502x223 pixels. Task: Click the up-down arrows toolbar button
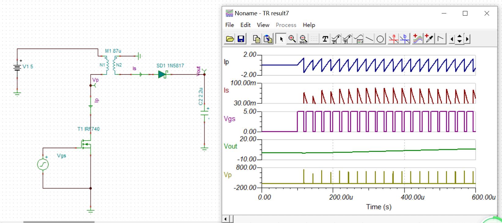[459, 39]
